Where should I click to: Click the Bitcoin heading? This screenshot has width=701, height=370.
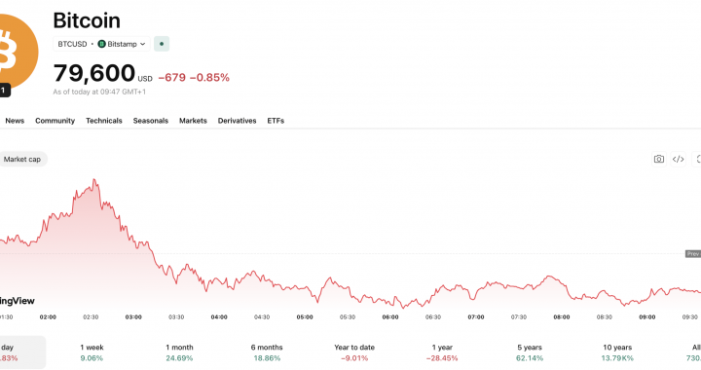pos(87,20)
